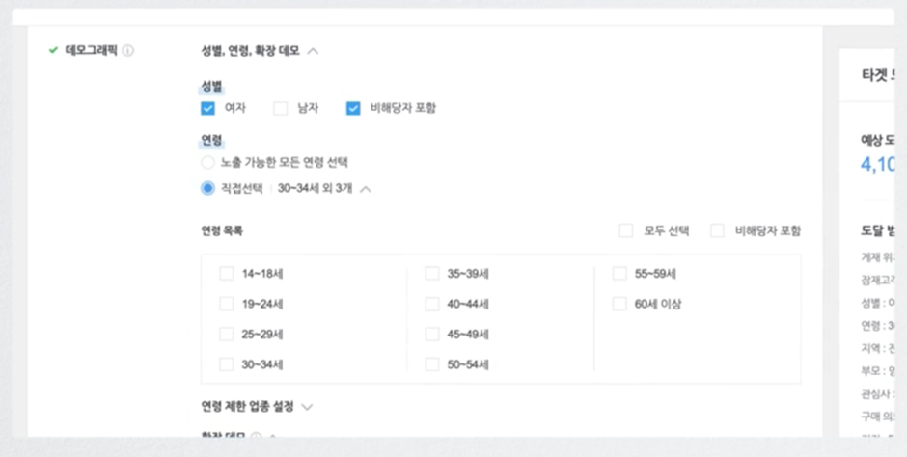Uncheck 비해당자 포함 under 성별
Viewport: 907px width, 457px height.
click(353, 108)
